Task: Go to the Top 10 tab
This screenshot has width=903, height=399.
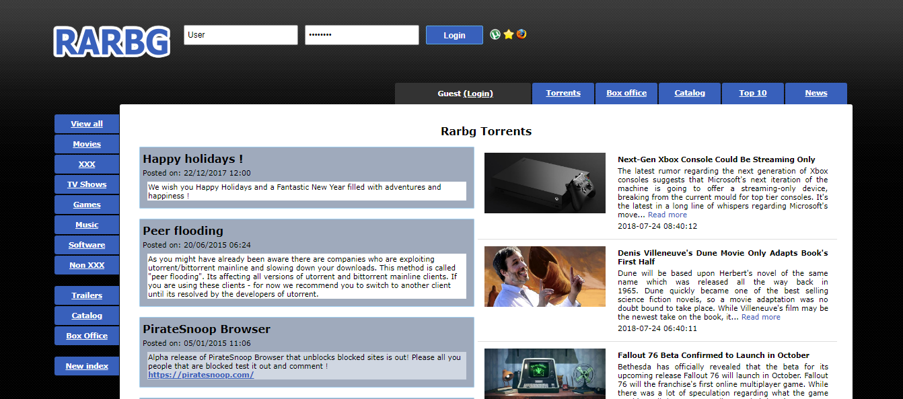Action: (753, 94)
